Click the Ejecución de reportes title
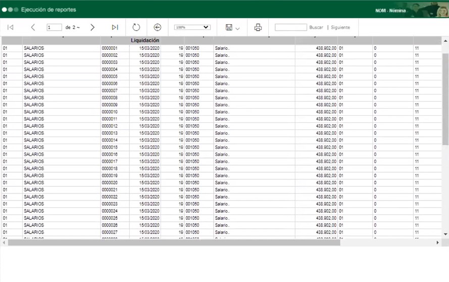The width and height of the screenshot is (449, 282). point(48,10)
